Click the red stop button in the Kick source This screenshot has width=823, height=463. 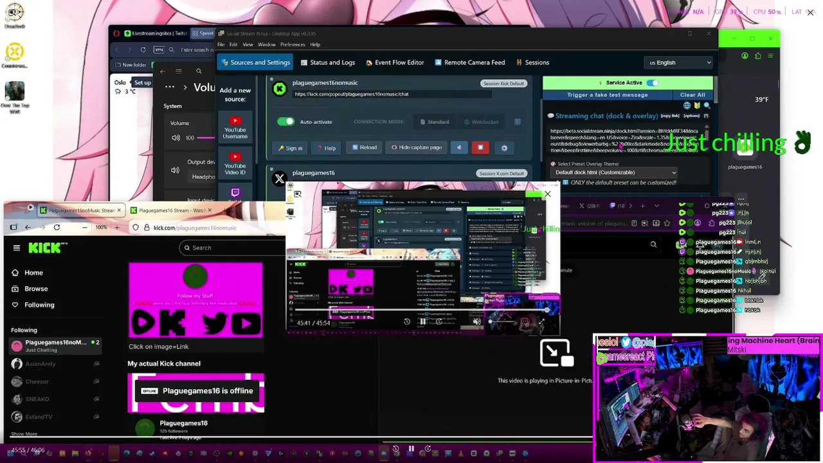(x=480, y=147)
